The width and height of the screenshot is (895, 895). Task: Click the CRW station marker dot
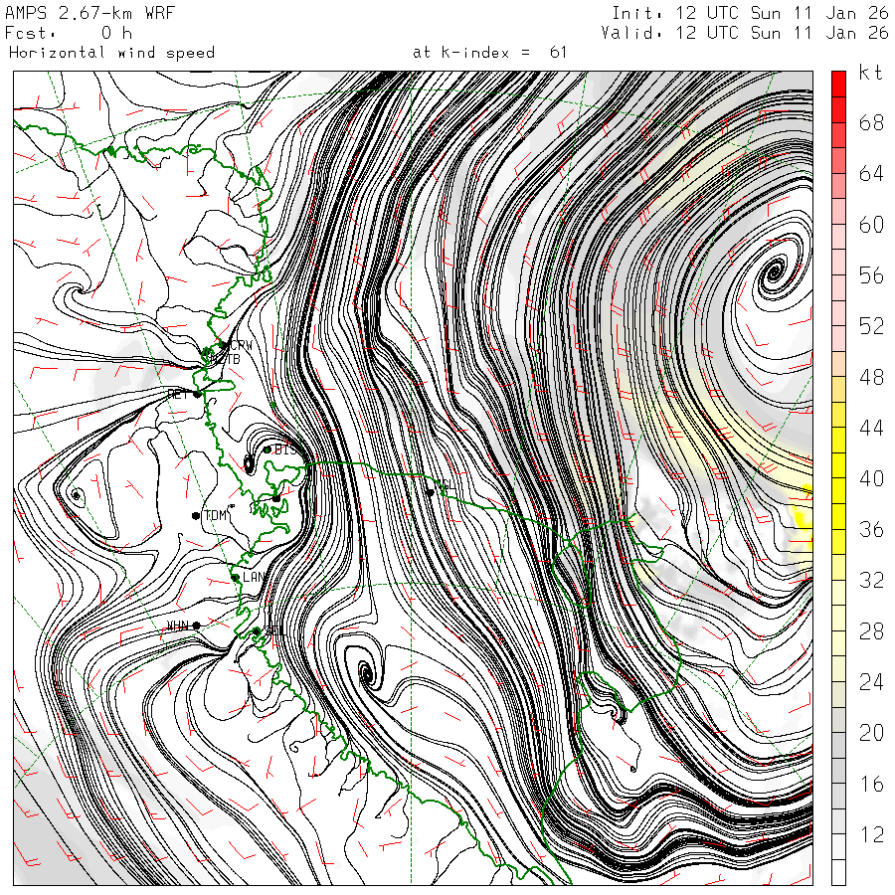coord(223,345)
